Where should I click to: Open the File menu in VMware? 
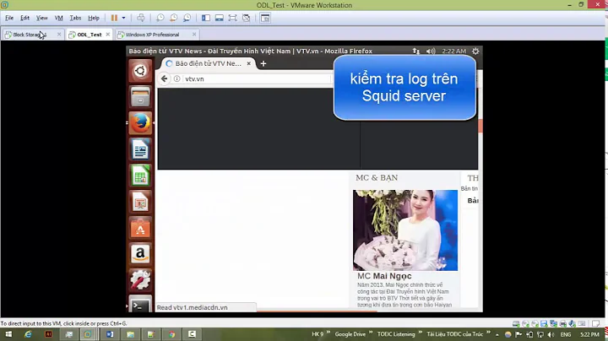pyautogui.click(x=9, y=18)
